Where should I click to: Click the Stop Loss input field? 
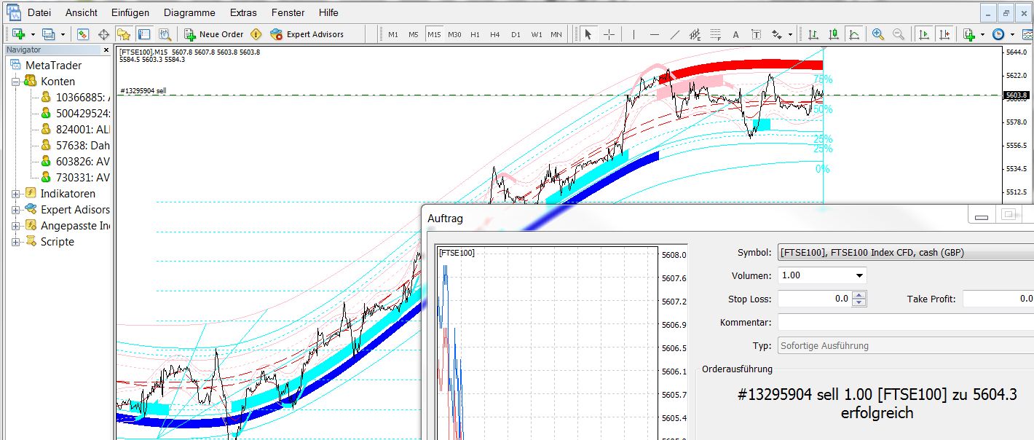[x=814, y=299]
